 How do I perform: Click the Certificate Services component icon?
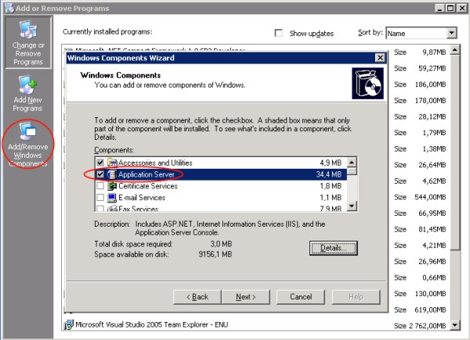[112, 186]
